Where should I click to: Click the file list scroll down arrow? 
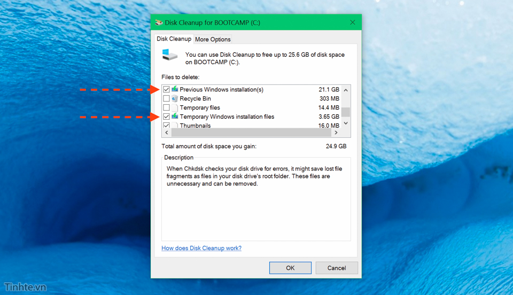click(346, 123)
